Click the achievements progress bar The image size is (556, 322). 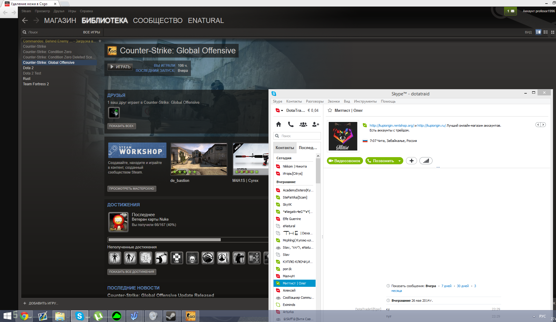[188, 240]
